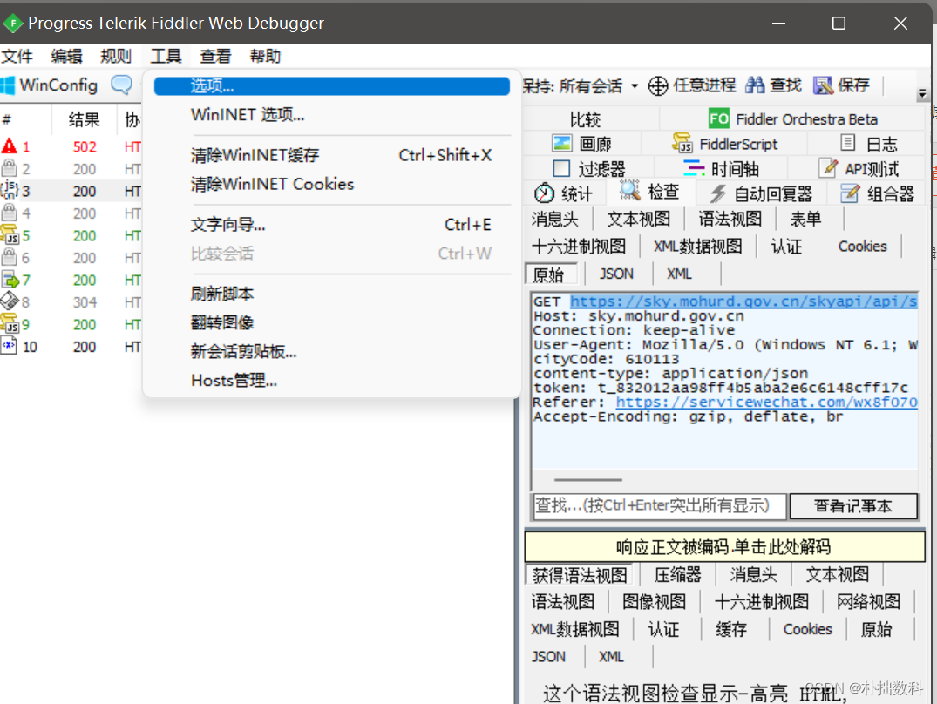The width and height of the screenshot is (937, 704).
Task: Switch to the Compare (比较) tab
Action: pyautogui.click(x=585, y=118)
